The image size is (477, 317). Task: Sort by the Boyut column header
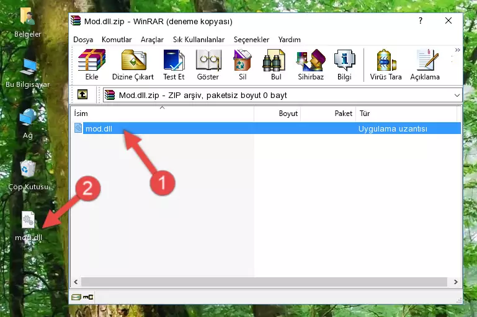coord(277,114)
